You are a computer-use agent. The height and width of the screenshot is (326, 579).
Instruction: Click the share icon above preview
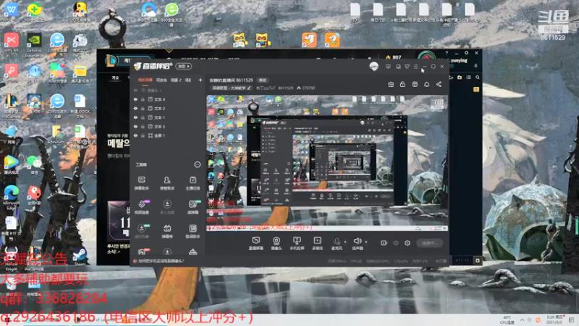[x=439, y=84]
